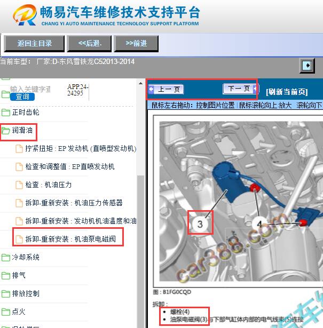Click page icon beside 发动机机油温度 item
323x328 pixels.
pyautogui.click(x=19, y=221)
